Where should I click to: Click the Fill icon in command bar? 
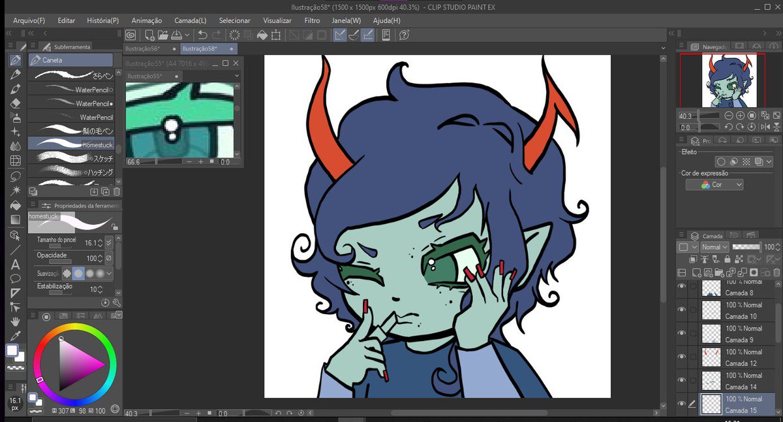click(x=262, y=35)
